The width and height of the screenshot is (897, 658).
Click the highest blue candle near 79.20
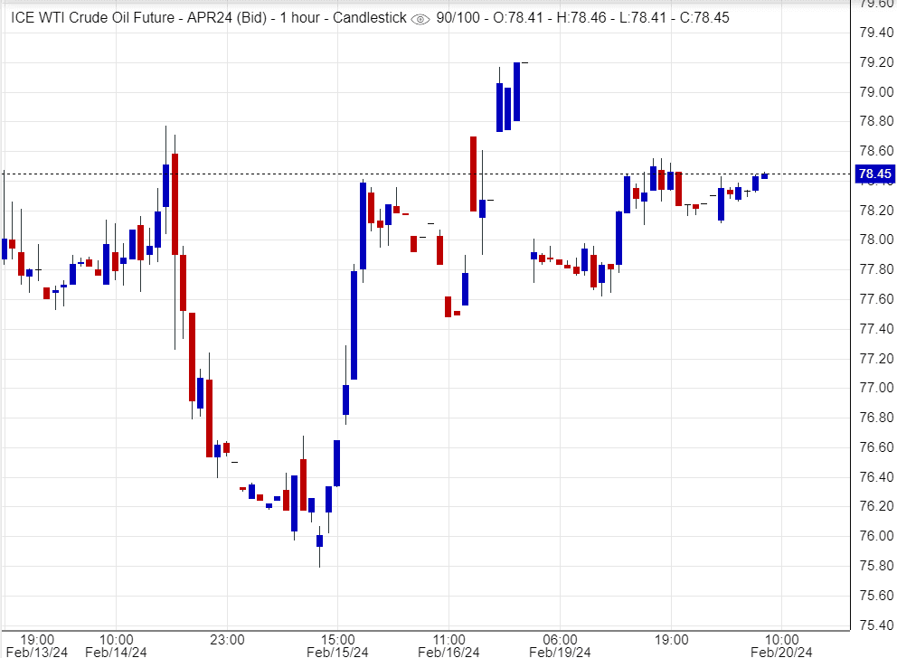point(516,90)
